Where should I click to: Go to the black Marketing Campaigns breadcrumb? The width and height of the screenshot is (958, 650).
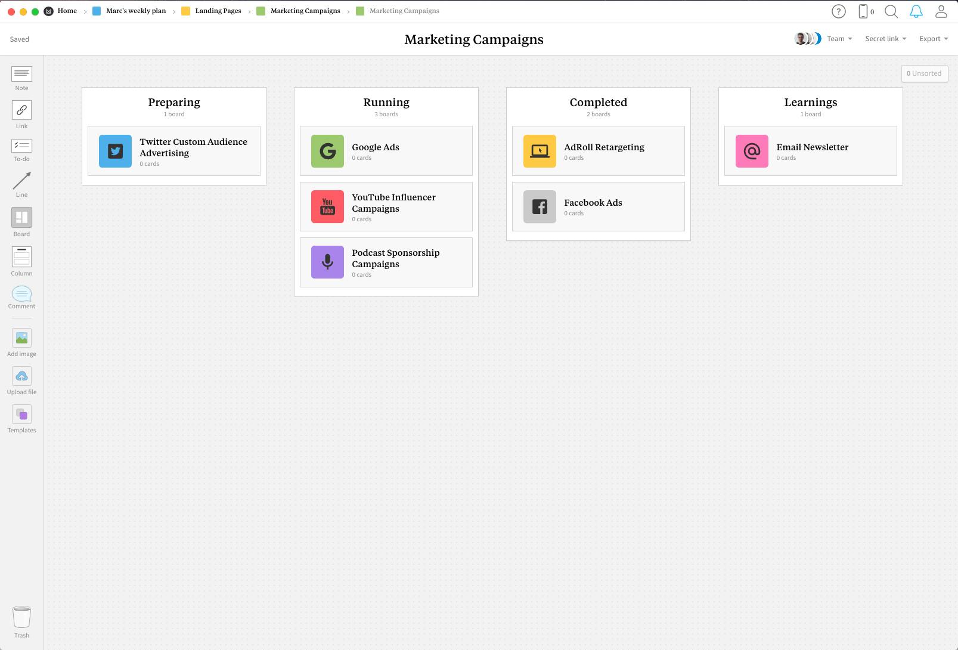305,11
